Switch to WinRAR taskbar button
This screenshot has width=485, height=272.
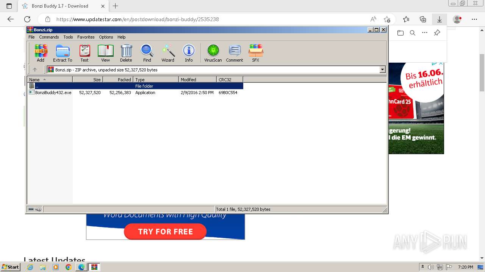94,267
